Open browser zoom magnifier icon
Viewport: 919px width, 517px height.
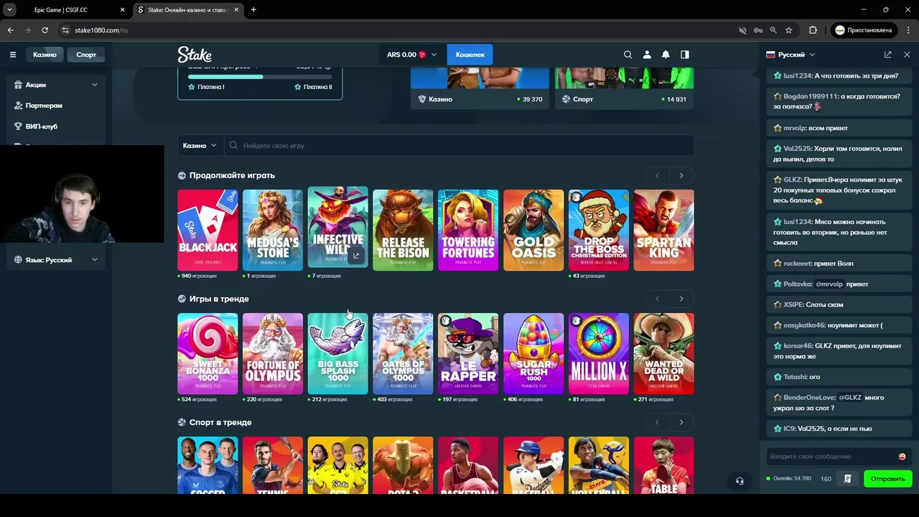click(773, 30)
